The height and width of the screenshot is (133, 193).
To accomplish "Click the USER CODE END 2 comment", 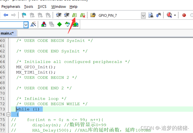I will (x=44, y=88).
